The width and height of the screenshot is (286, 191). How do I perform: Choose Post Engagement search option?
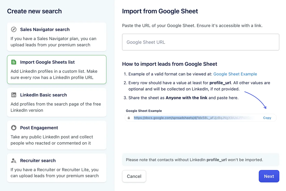tap(57, 135)
